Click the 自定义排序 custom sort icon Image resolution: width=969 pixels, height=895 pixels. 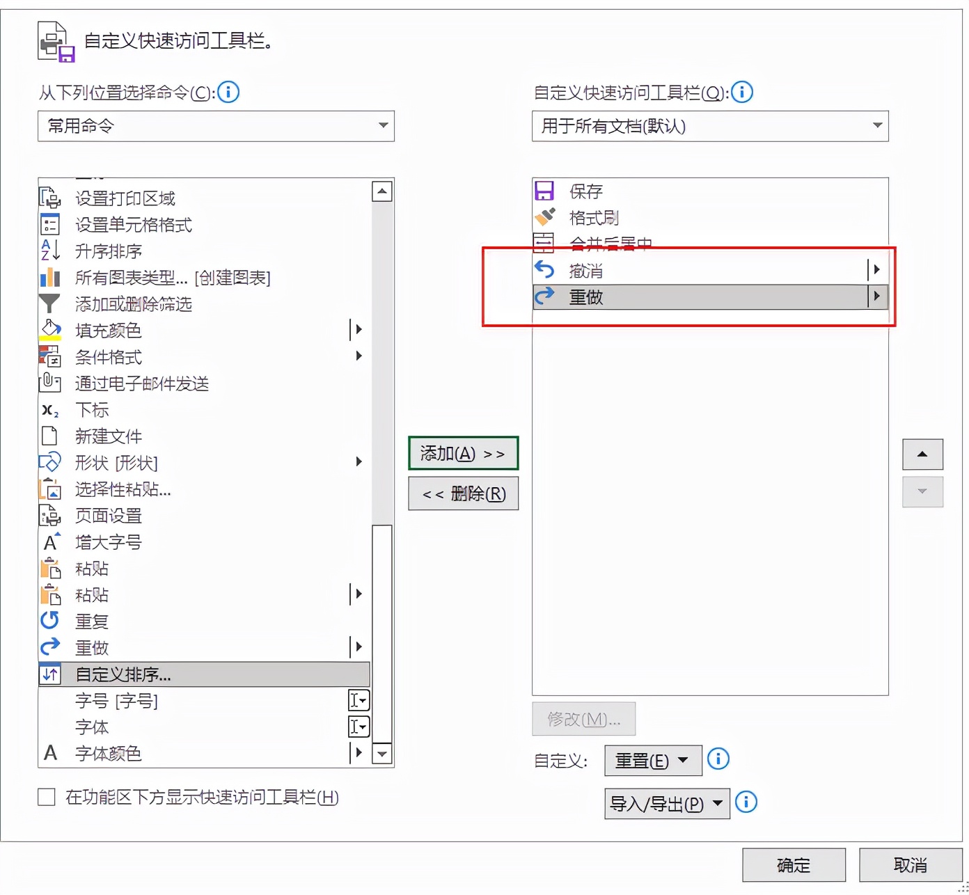(x=50, y=674)
